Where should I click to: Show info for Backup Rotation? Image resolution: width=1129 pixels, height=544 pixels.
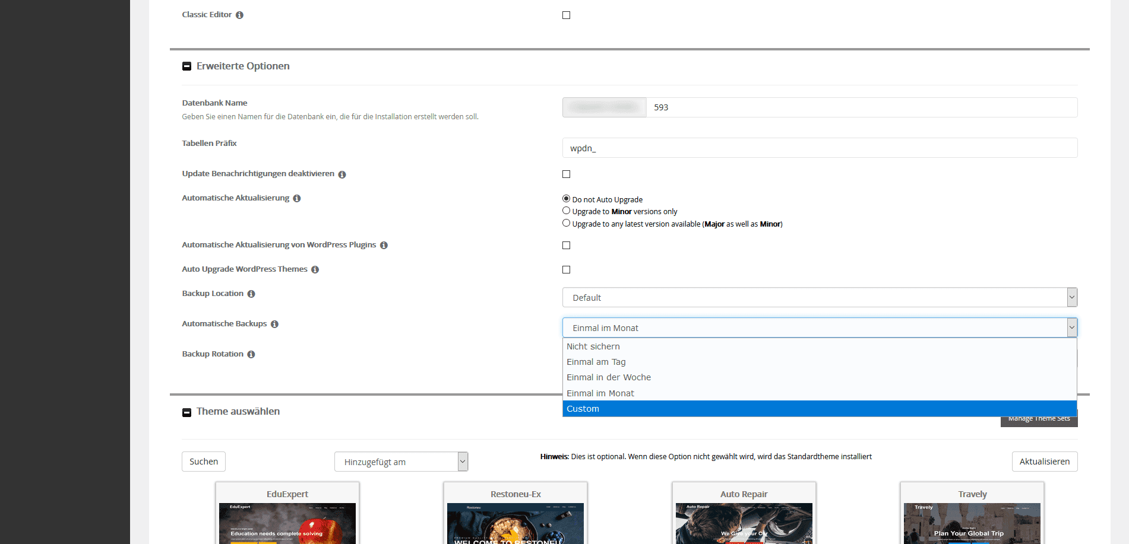tap(251, 355)
